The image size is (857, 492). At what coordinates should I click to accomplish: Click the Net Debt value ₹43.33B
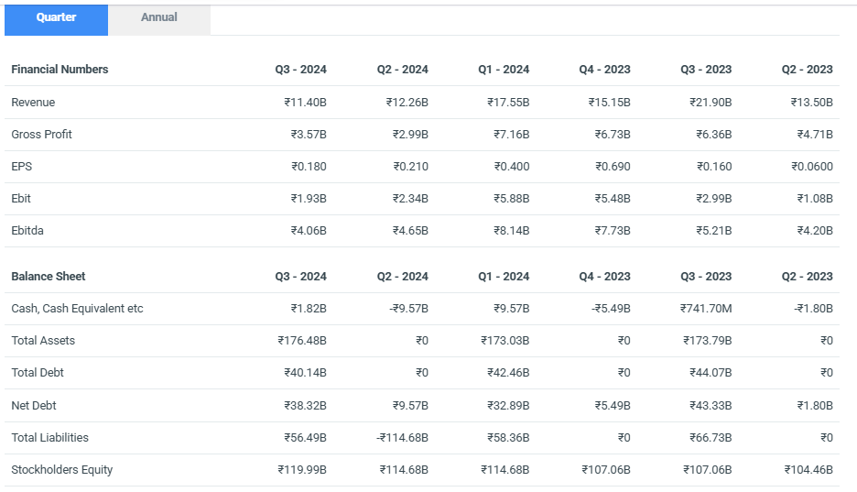[711, 406]
